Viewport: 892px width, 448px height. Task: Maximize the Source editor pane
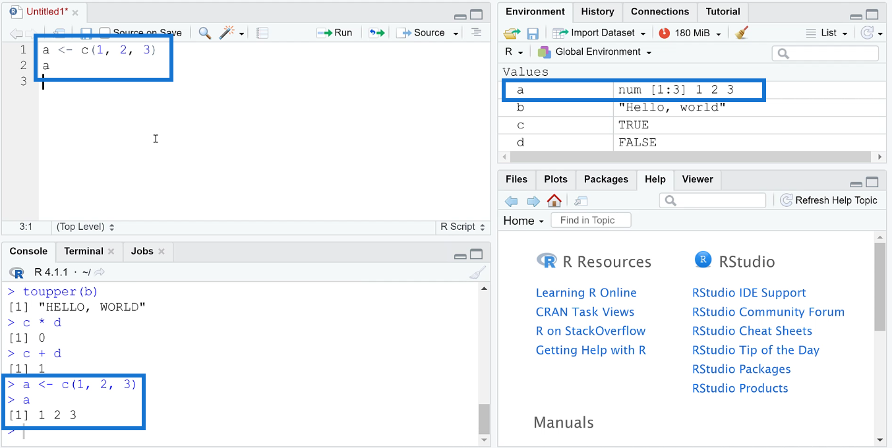(x=476, y=15)
